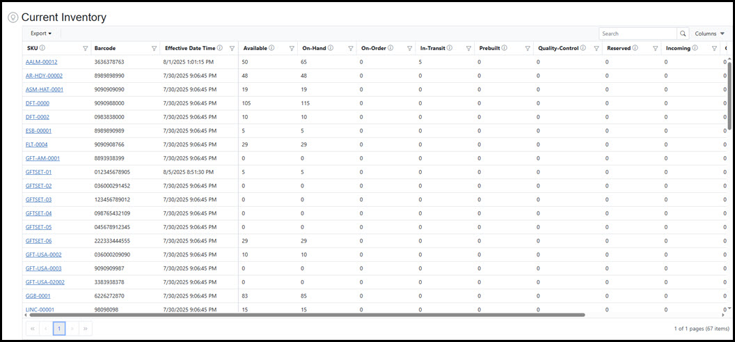
Task: Click the In-Transit column filter icon
Action: tap(468, 49)
